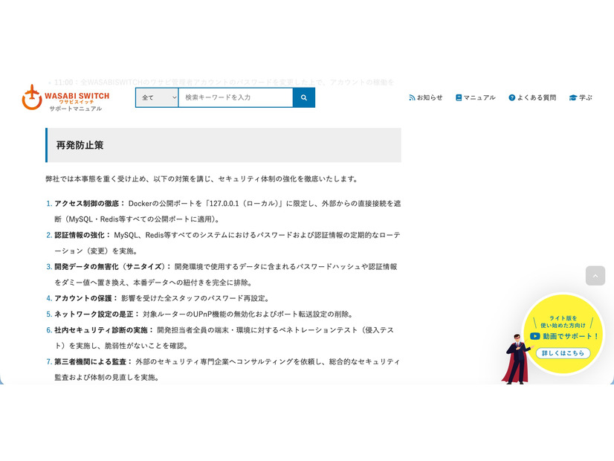614x461 pixels.
Task: Click the book icon beside マニュアル
Action: point(459,97)
